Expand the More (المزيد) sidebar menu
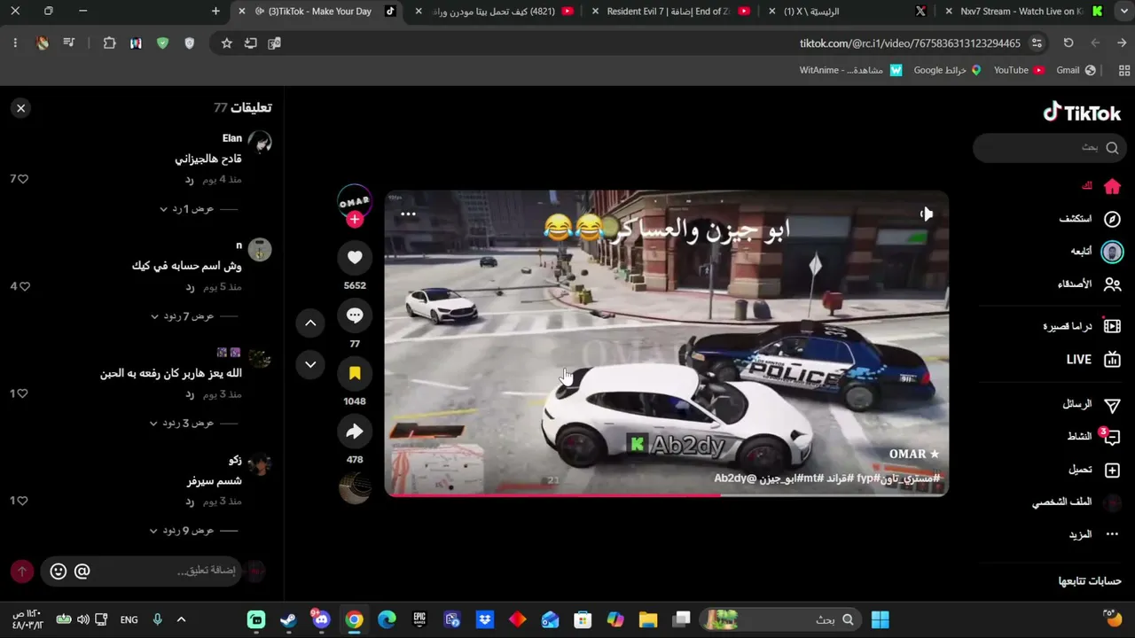The image size is (1135, 638). [1094, 535]
